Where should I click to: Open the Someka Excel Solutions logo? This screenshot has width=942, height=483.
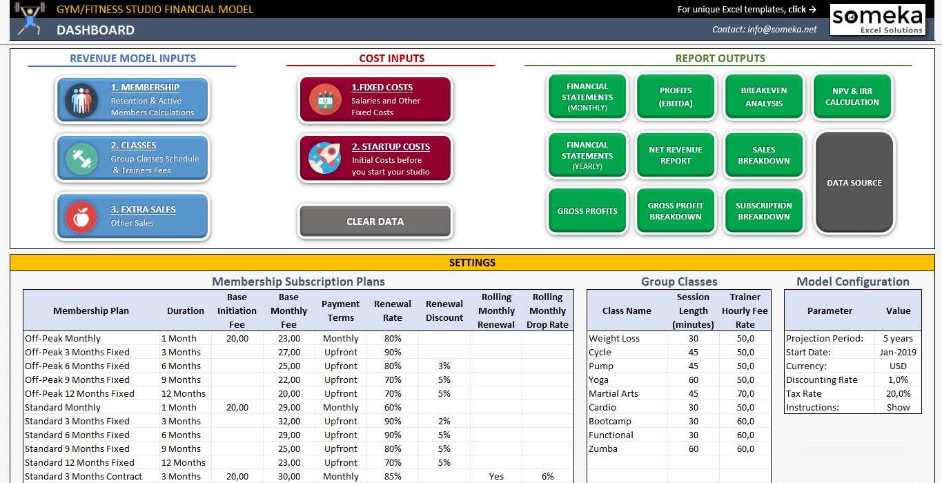click(877, 20)
